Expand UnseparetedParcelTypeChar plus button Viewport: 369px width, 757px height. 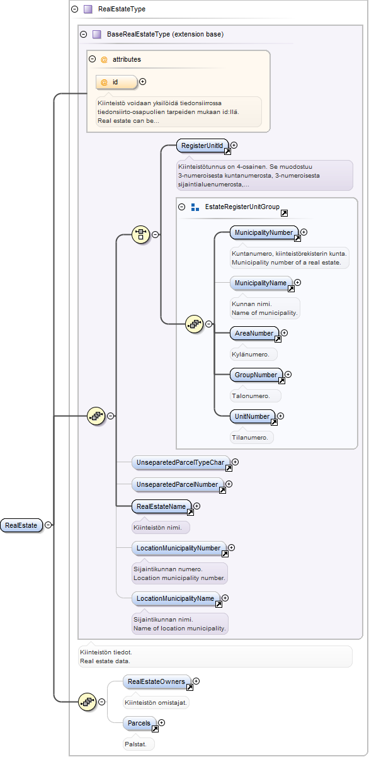point(236,462)
